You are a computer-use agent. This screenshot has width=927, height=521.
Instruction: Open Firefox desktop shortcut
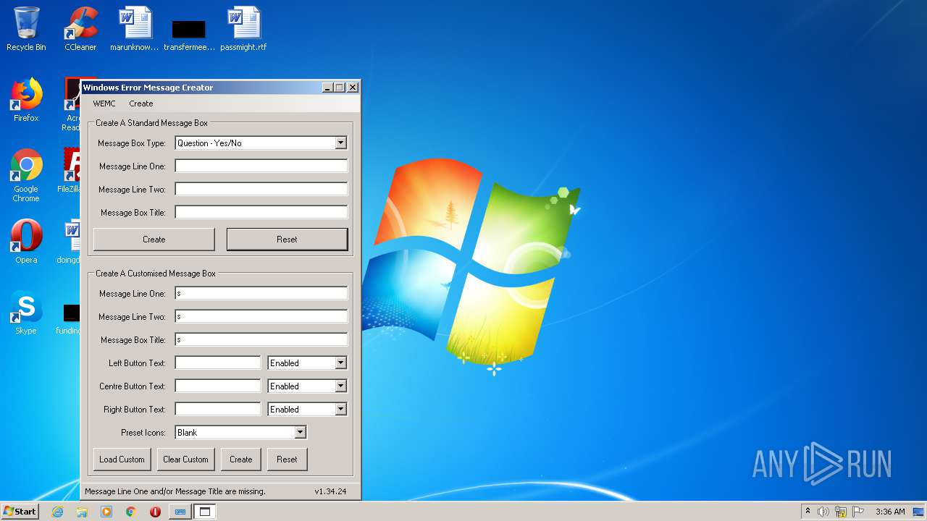(26, 100)
